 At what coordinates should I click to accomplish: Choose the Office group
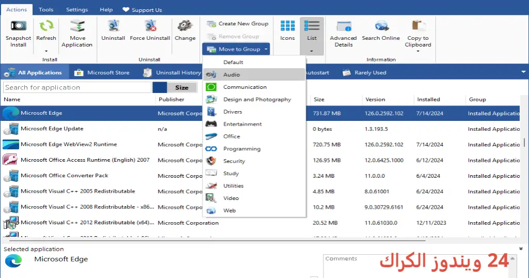[x=254, y=136]
